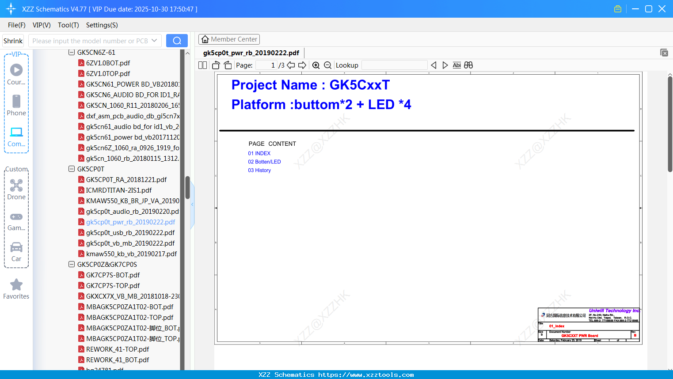Select gk5cp0t_pwr_rb_20190222.pdf in tree

[x=130, y=222]
